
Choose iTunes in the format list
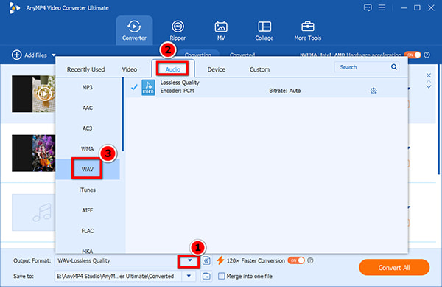point(88,190)
